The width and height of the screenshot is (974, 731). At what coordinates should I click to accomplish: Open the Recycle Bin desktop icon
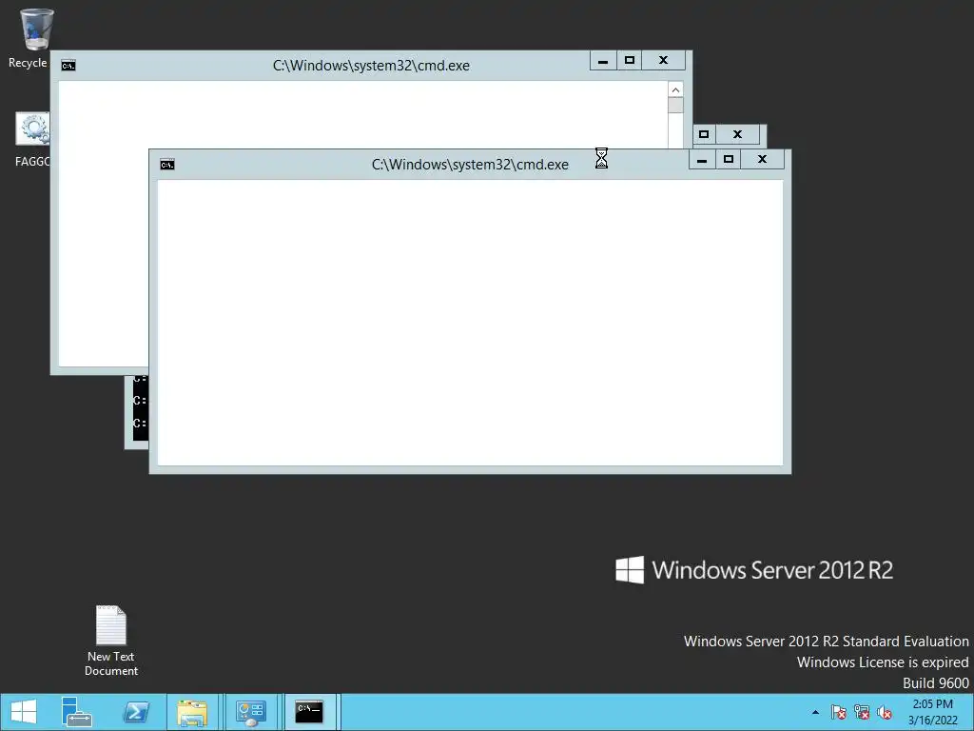(x=35, y=37)
